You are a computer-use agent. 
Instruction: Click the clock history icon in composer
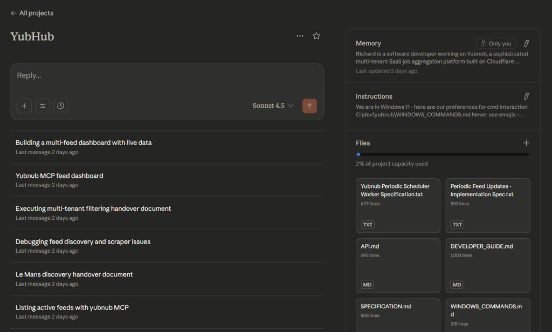click(x=61, y=106)
